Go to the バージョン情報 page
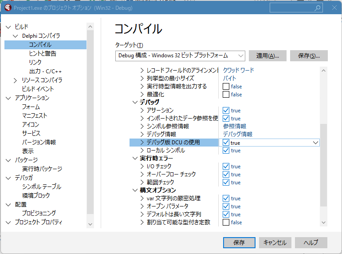The height and width of the screenshot is (254, 342). tap(39, 143)
